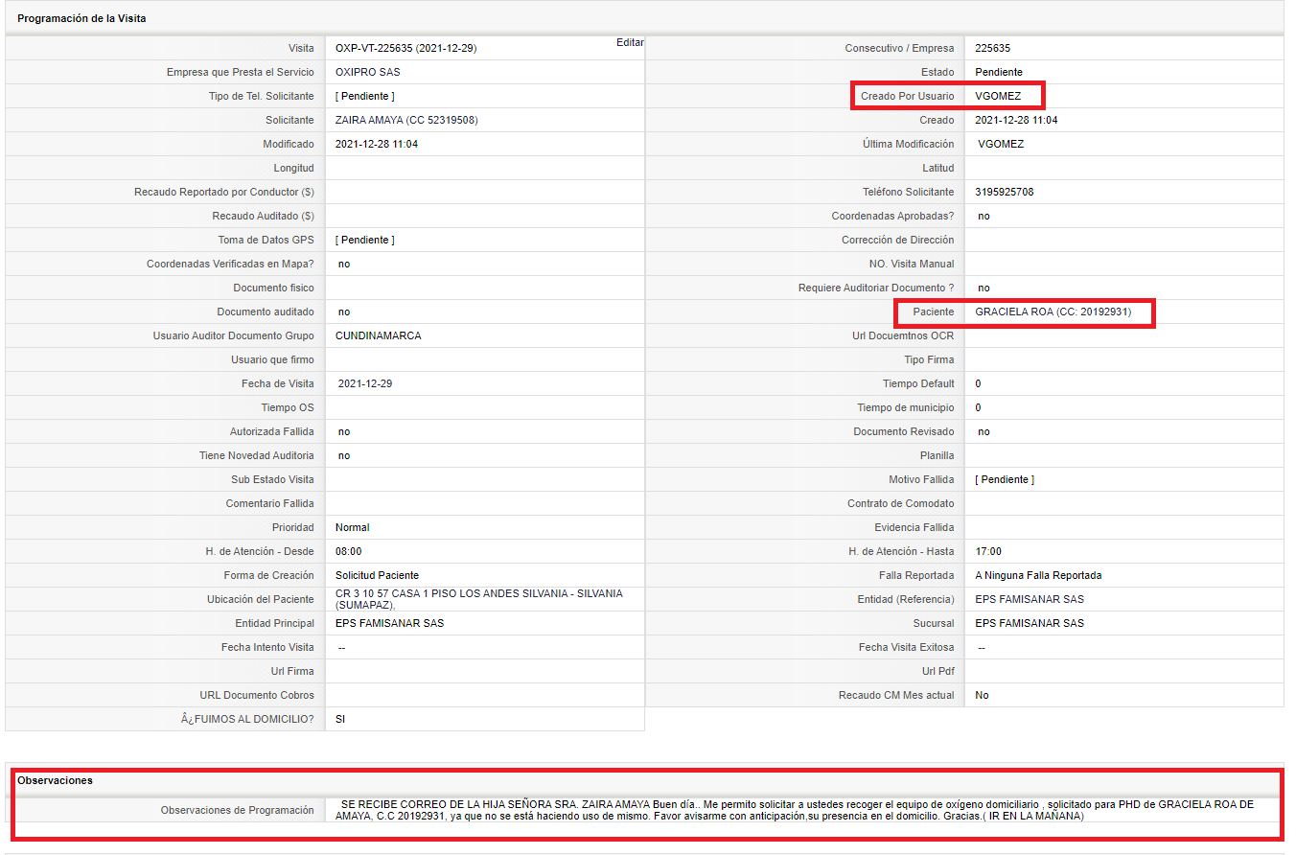Click the Creado date 2021-12-28 11:04
Image resolution: width=1296 pixels, height=855 pixels.
coord(1016,120)
